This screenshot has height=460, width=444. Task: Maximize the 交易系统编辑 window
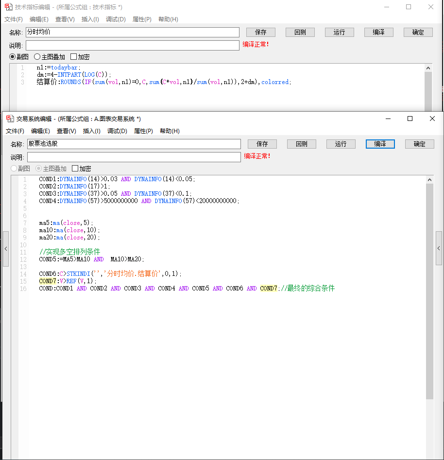pos(410,119)
